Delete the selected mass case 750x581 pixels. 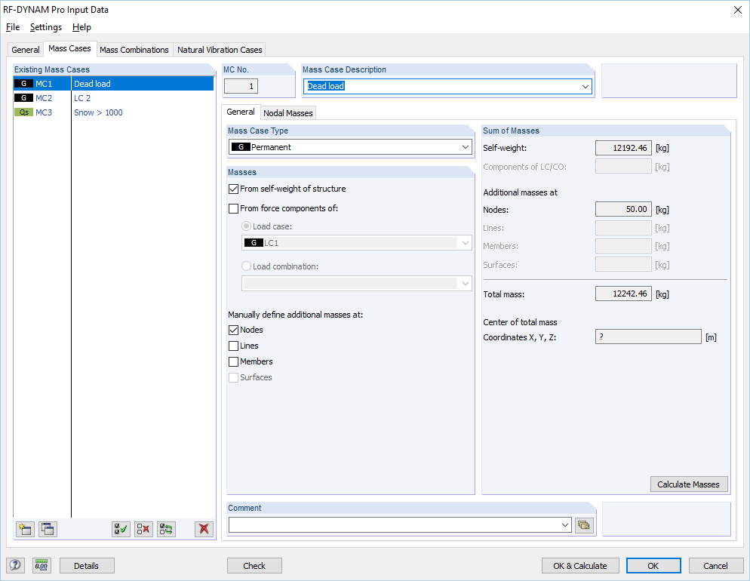[204, 529]
